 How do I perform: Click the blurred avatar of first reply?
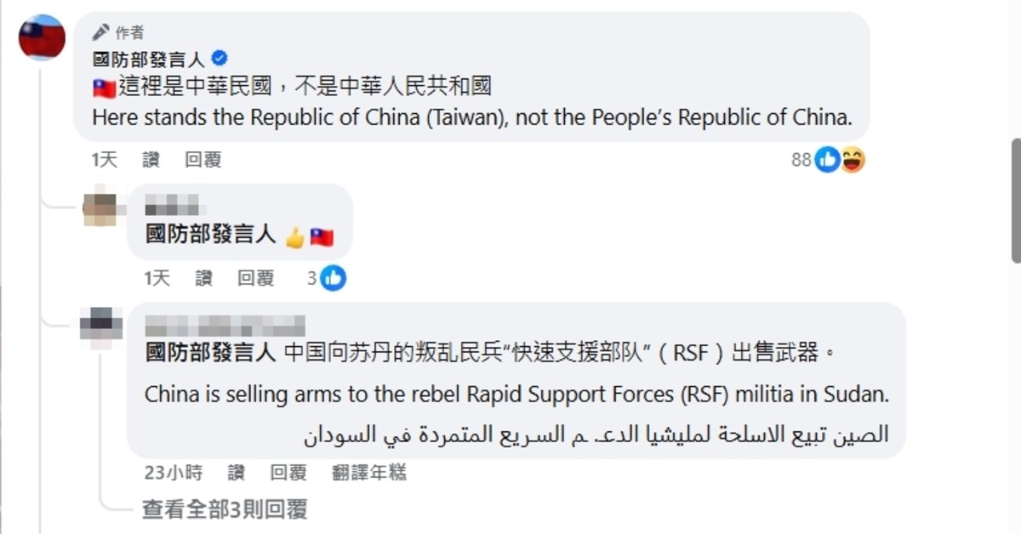pos(100,207)
